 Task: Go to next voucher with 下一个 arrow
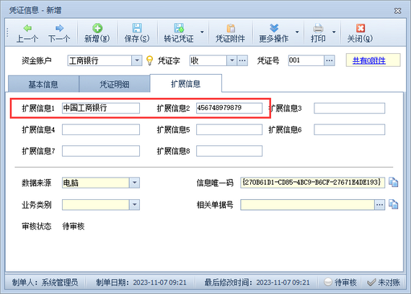tap(60, 28)
